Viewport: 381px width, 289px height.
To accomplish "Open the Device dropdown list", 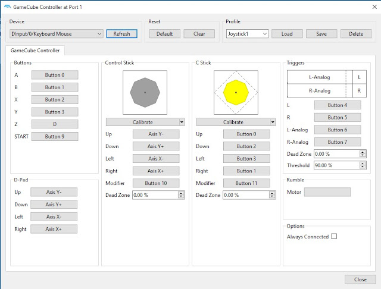I will pyautogui.click(x=57, y=34).
